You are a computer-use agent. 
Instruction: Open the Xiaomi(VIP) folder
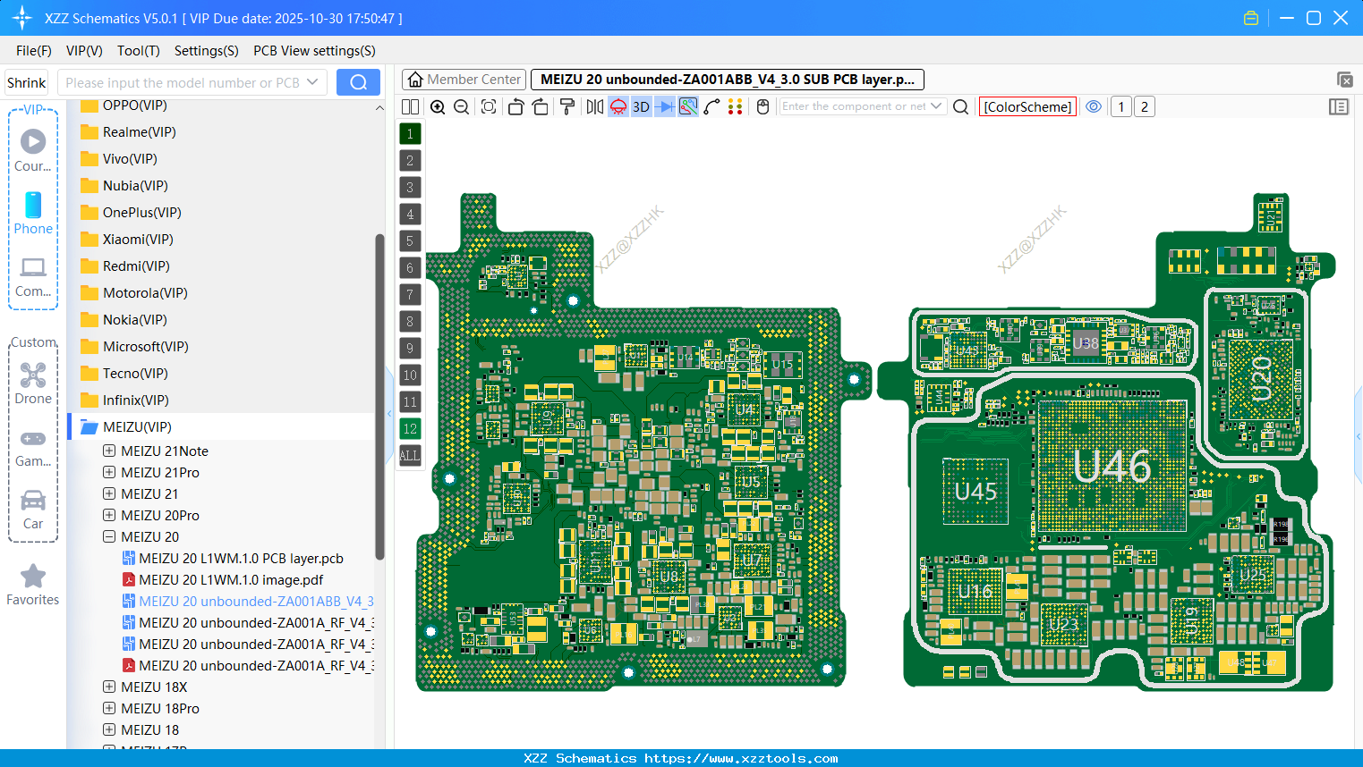pos(138,240)
